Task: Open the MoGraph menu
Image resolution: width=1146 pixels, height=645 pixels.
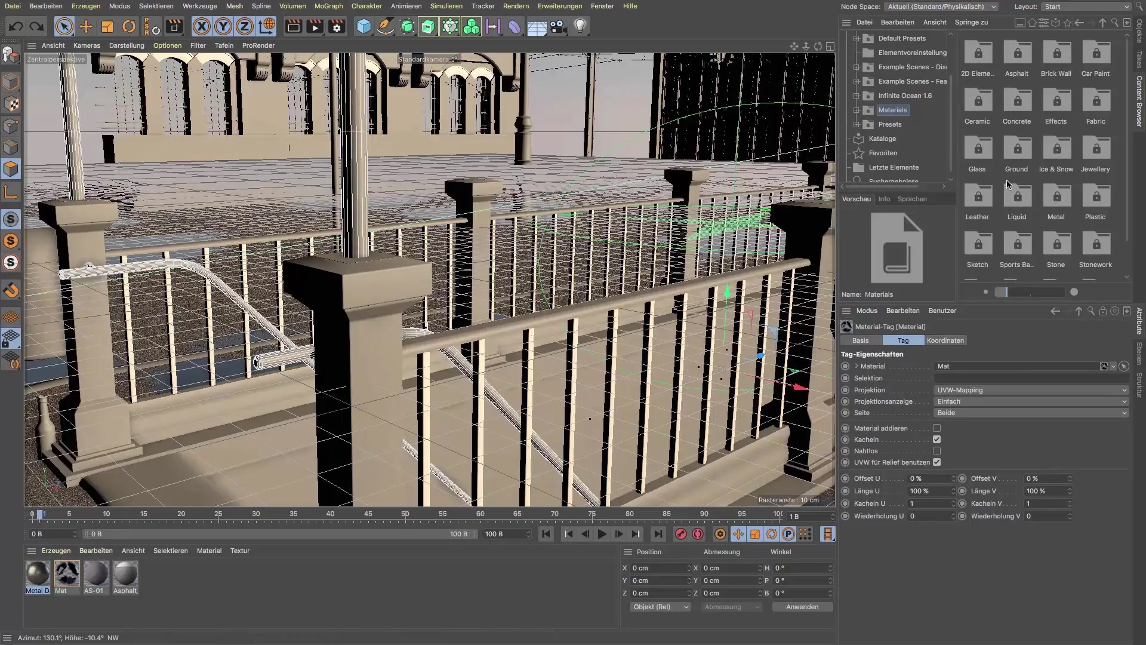Action: [x=328, y=6]
